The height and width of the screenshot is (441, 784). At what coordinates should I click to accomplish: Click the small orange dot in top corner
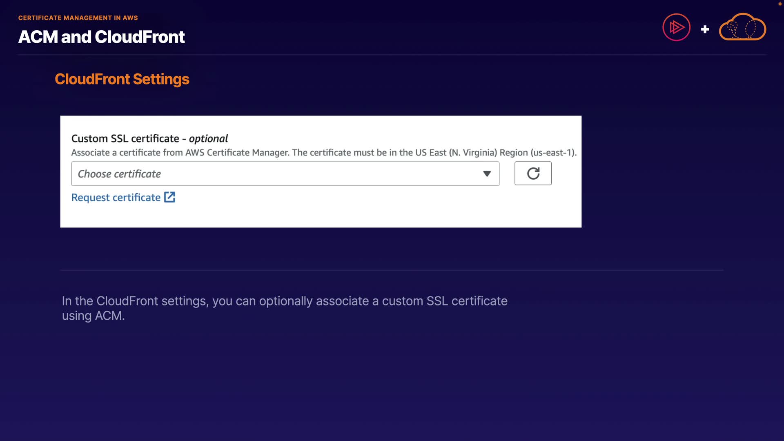pyautogui.click(x=779, y=4)
